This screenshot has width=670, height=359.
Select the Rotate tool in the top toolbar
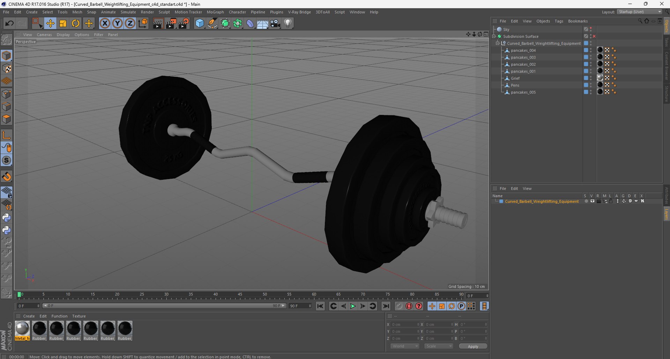tap(76, 23)
